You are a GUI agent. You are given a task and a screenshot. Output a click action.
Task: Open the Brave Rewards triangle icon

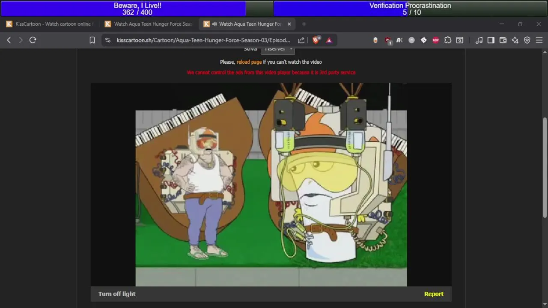329,40
